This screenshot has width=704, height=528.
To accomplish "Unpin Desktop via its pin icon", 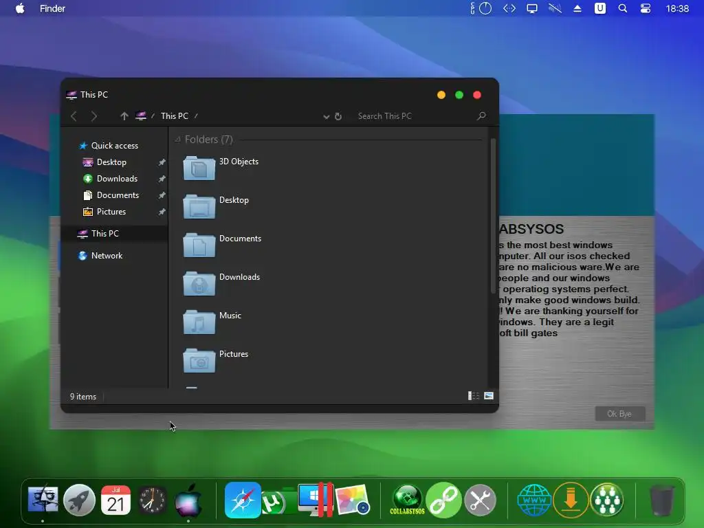I will (162, 162).
